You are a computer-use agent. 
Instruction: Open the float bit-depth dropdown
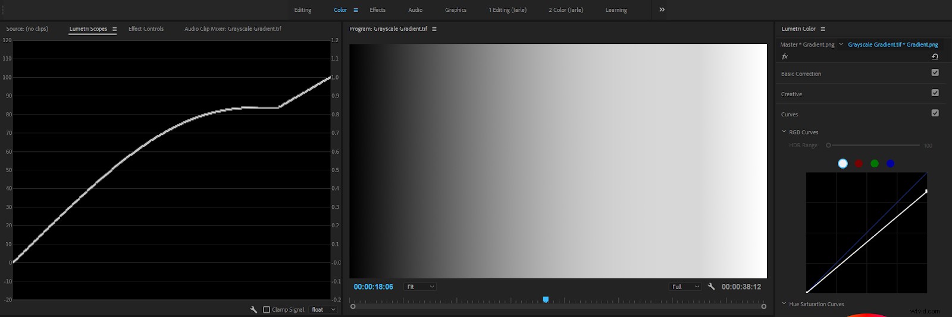(x=324, y=309)
